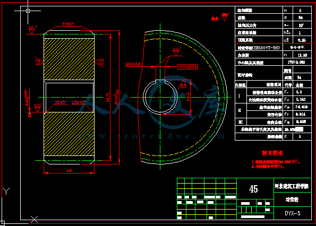Click the 0.040 tolerance value in Fw row
The height and width of the screenshot is (226, 316).
coord(301,99)
